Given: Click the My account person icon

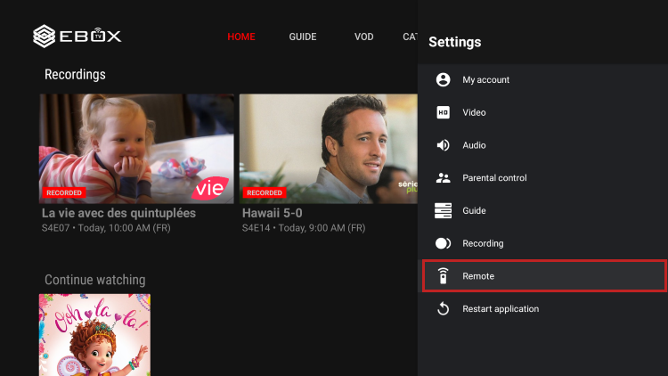Looking at the screenshot, I should [x=443, y=80].
